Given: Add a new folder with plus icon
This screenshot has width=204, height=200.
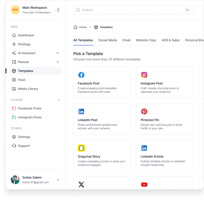Looking at the screenshot, I should pyautogui.click(x=59, y=100).
